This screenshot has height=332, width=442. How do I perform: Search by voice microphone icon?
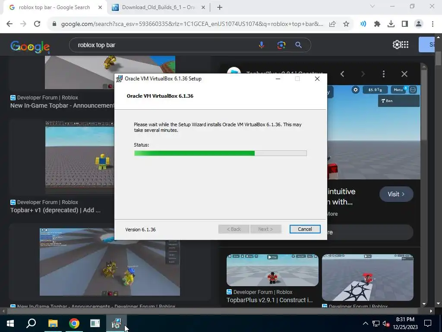[x=262, y=45]
